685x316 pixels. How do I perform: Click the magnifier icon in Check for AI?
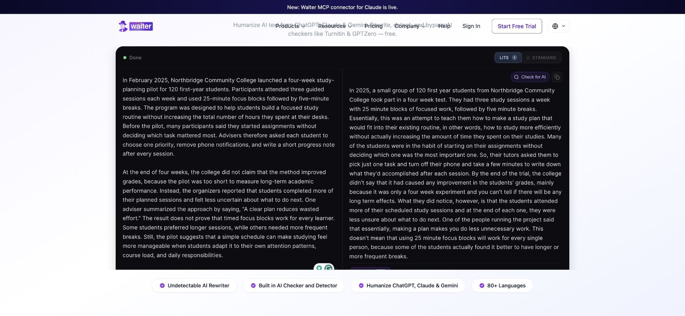click(x=516, y=77)
